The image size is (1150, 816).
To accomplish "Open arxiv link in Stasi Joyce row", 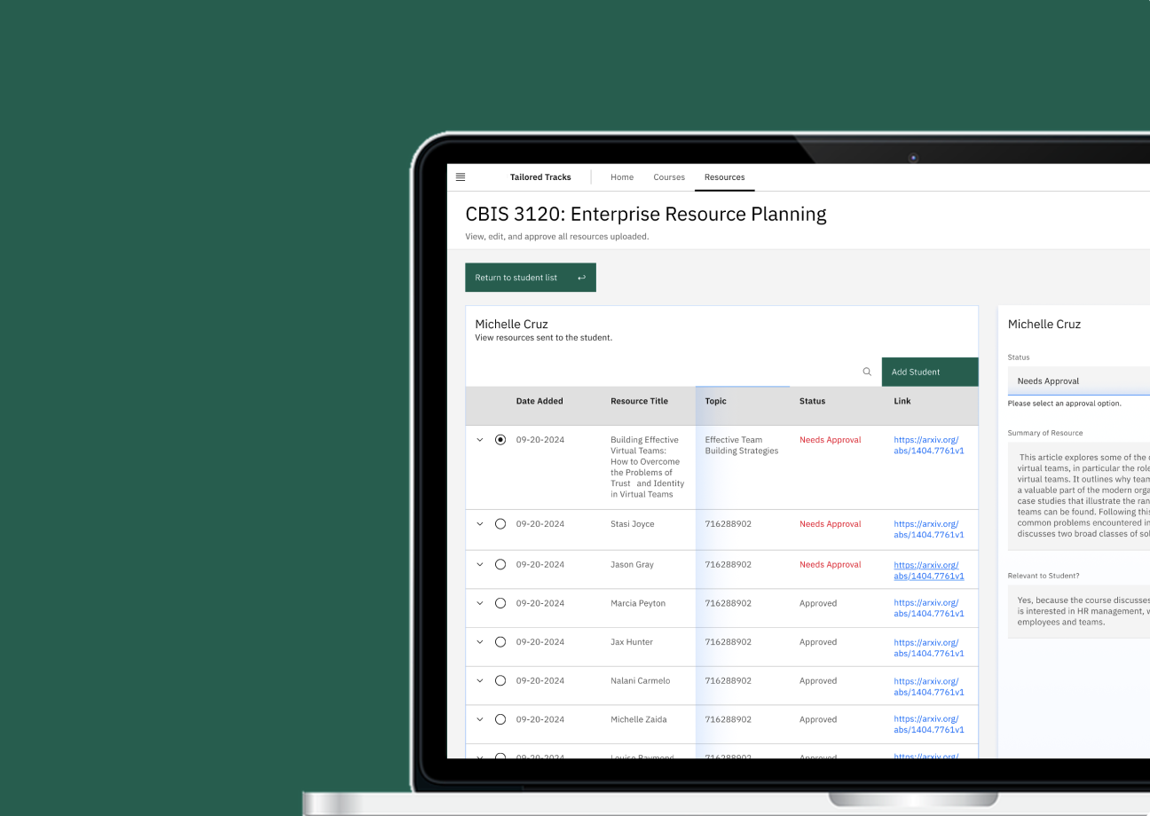I will [928, 530].
